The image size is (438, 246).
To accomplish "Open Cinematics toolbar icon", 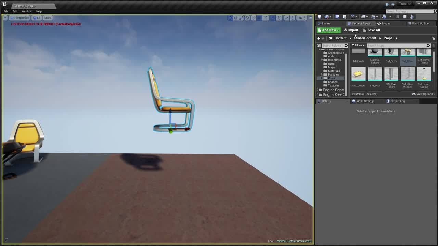I will [374, 17].
